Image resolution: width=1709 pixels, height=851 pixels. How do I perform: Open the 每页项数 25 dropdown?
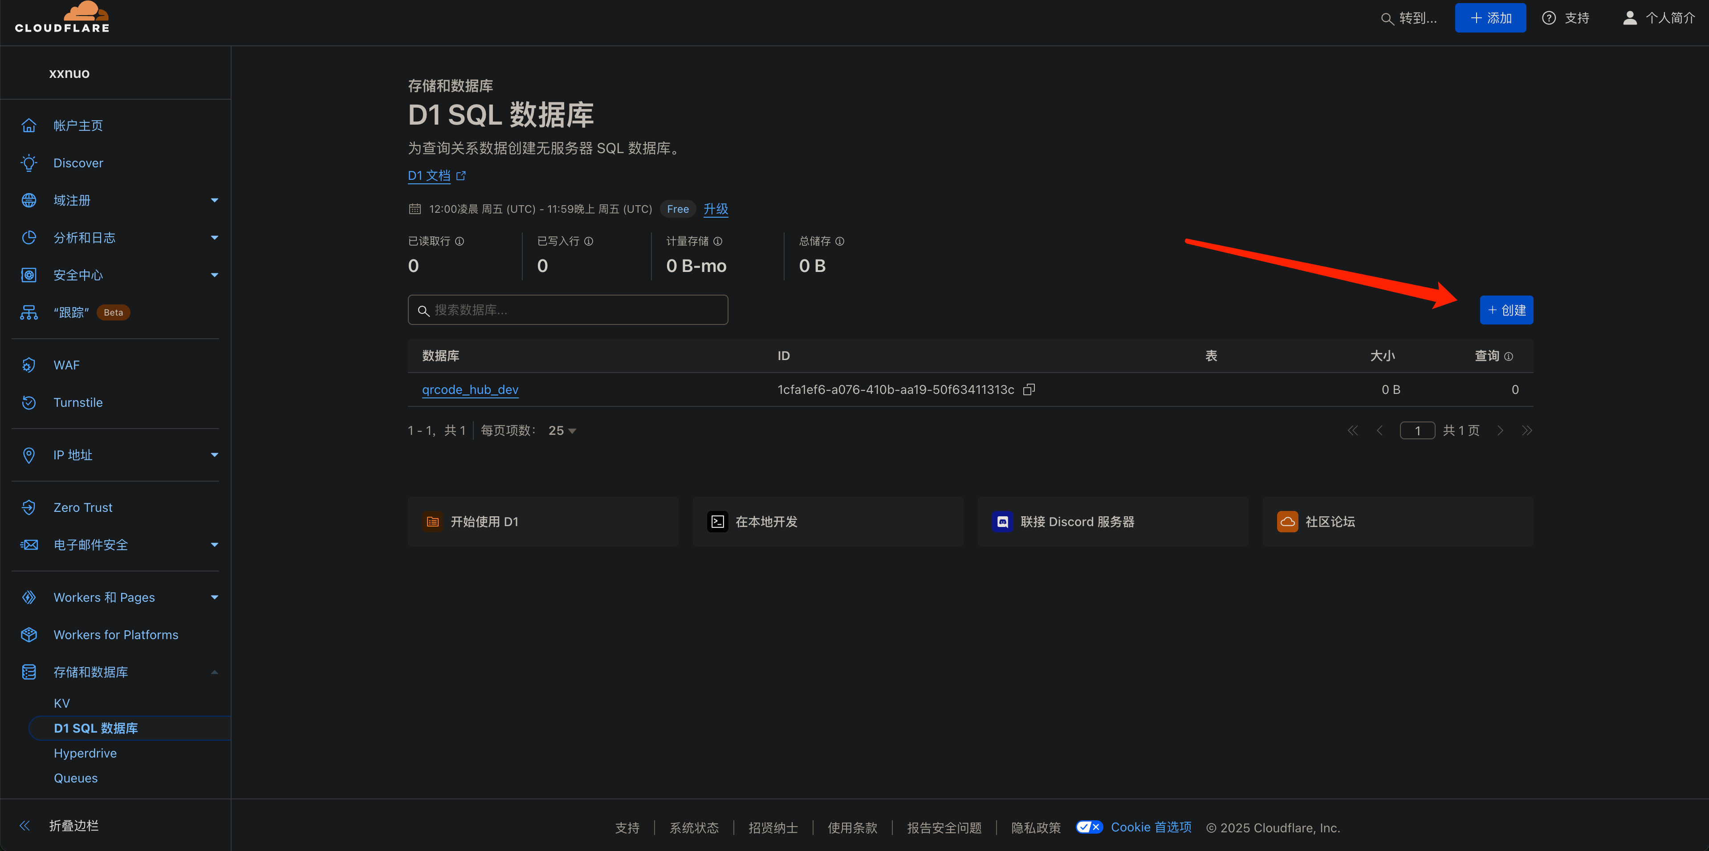(562, 431)
